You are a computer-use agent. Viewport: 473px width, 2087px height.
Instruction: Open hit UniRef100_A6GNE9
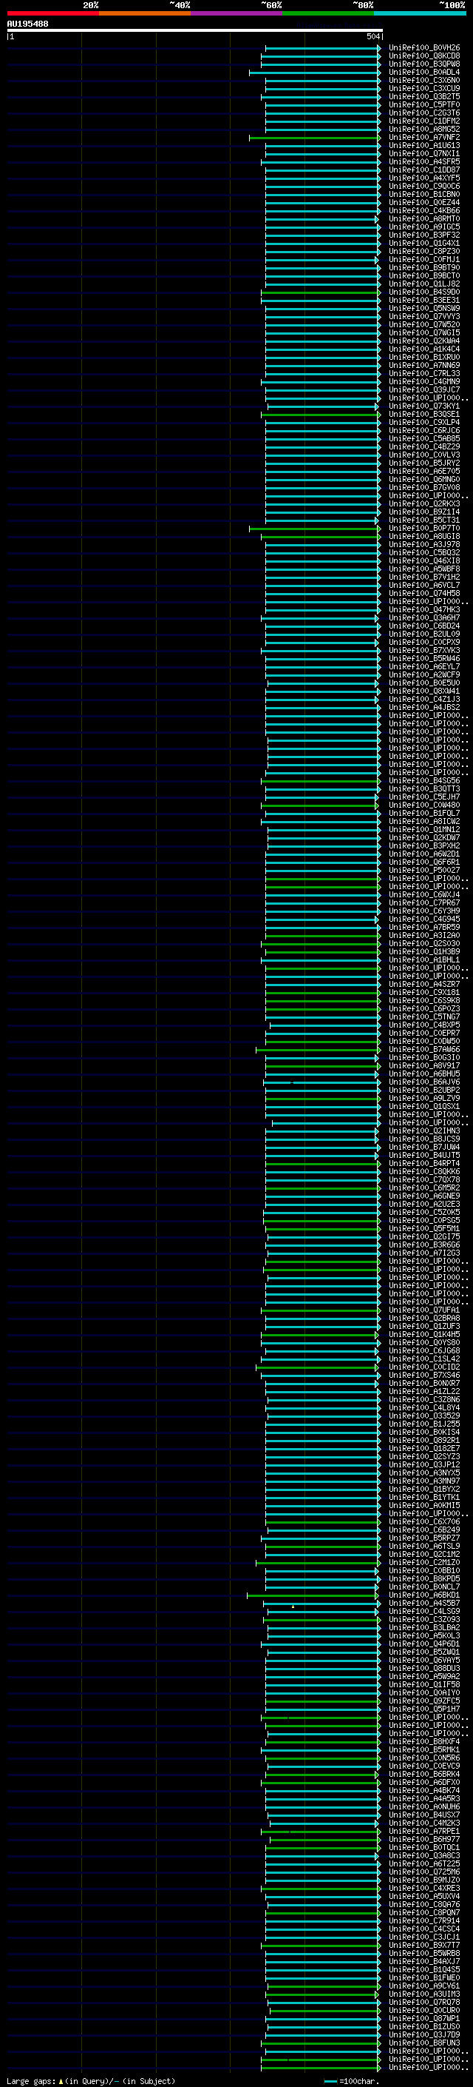coord(423,1196)
